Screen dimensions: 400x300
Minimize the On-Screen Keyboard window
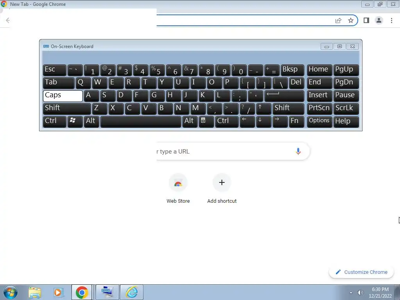(x=327, y=46)
